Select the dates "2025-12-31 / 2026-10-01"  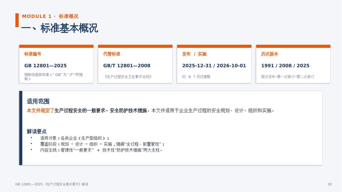[x=214, y=66]
